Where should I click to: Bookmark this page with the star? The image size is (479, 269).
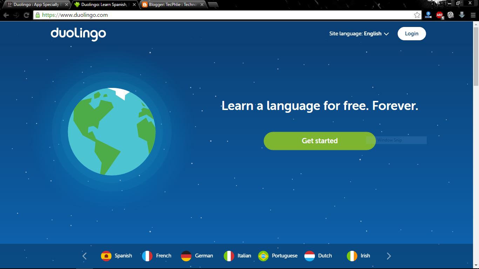417,15
